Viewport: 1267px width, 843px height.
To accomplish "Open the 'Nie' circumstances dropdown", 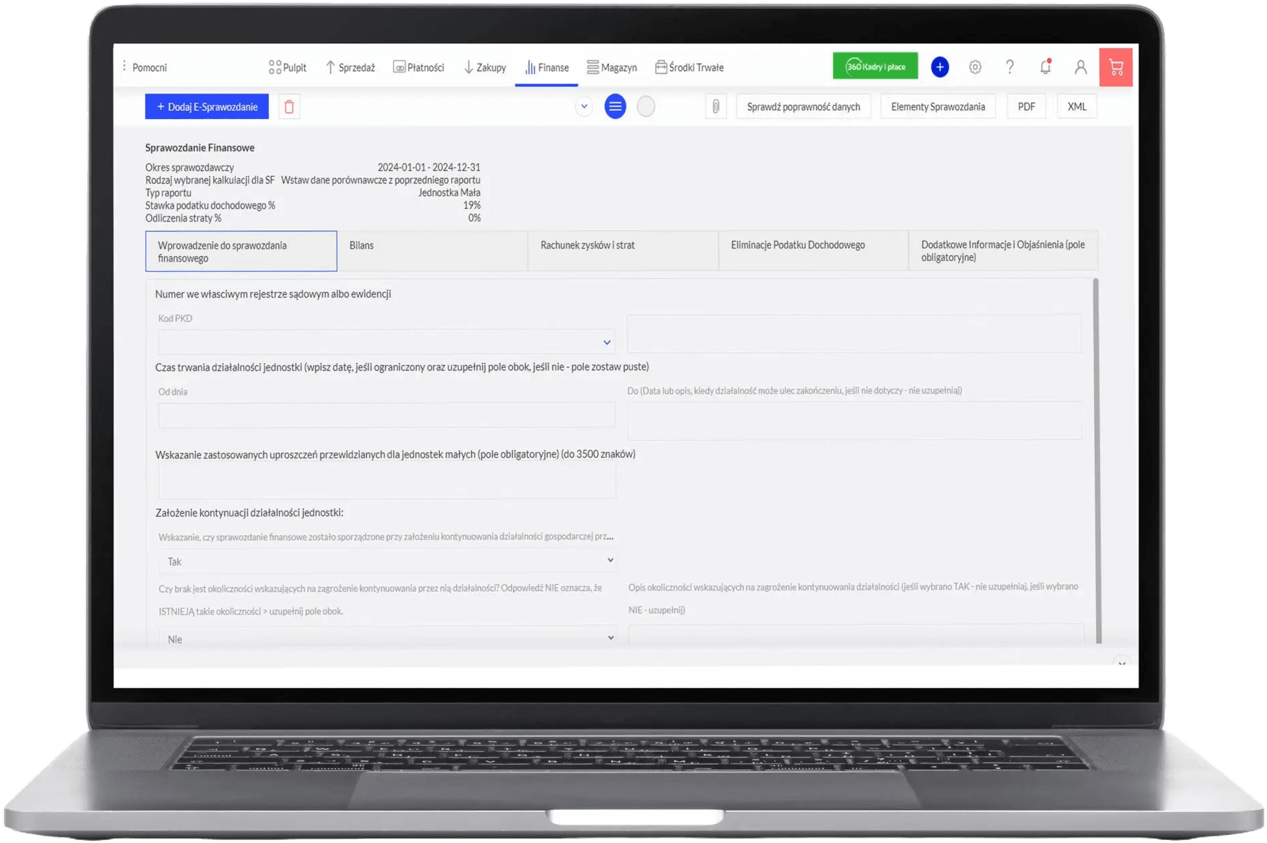I will click(x=387, y=638).
